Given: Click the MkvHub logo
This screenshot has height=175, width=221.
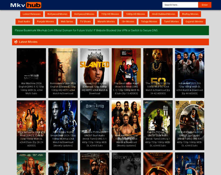Looking at the screenshot, I should [26, 5].
